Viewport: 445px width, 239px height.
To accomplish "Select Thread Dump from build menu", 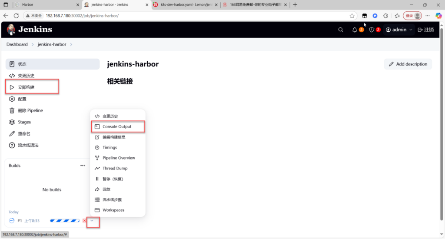I will point(115,168).
